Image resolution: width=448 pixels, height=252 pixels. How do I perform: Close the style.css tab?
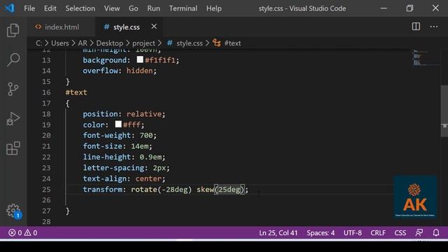coord(154,27)
